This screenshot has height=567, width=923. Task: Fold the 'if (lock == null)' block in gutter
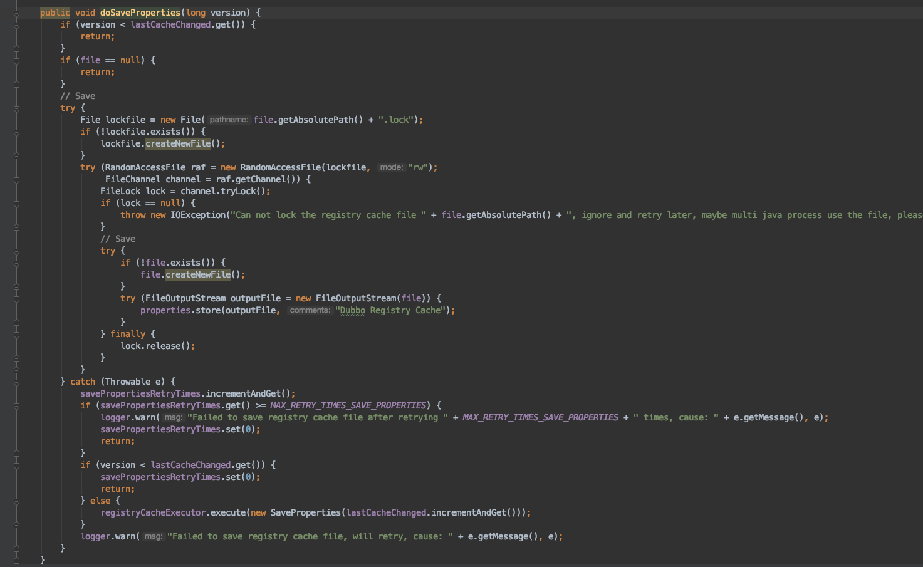click(16, 204)
